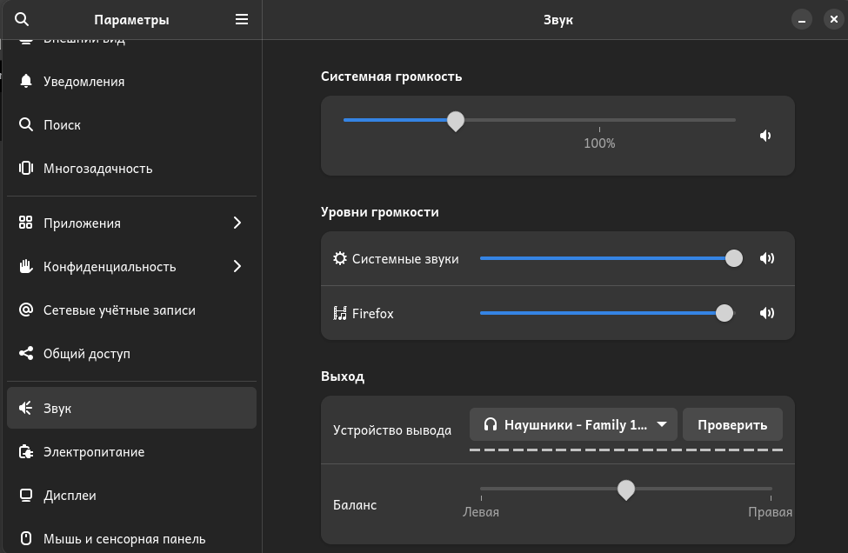Expand Приложения with its chevron arrow

237,223
